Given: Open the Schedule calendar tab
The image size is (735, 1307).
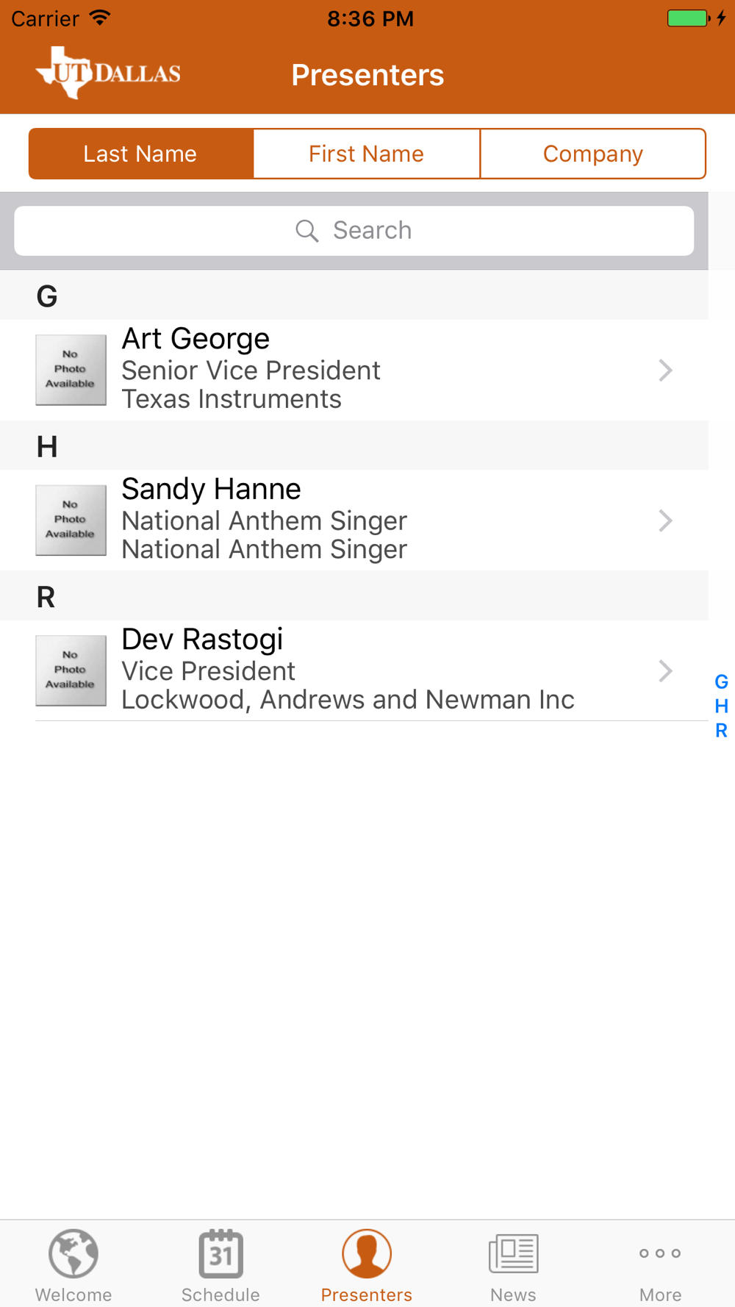Looking at the screenshot, I should point(220,1253).
